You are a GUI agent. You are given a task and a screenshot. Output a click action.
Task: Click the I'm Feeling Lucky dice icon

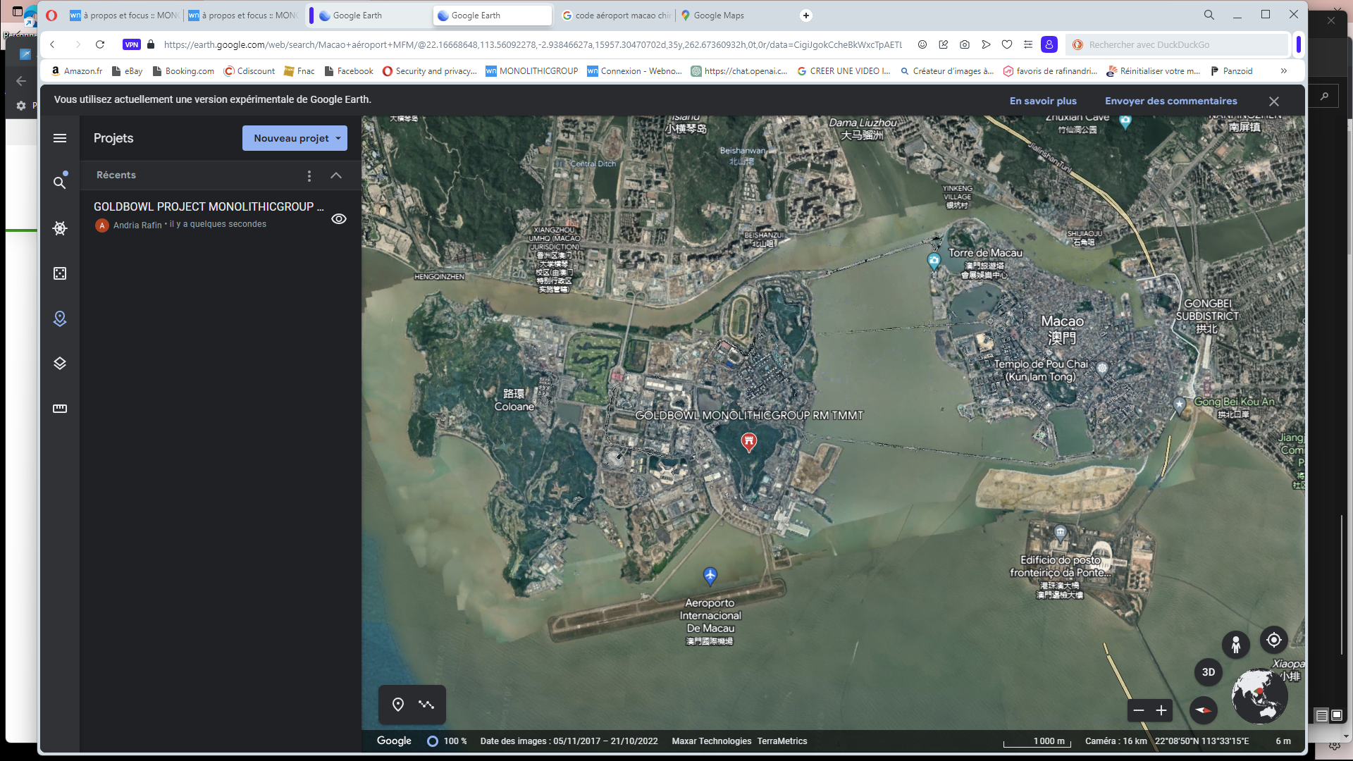pos(60,273)
